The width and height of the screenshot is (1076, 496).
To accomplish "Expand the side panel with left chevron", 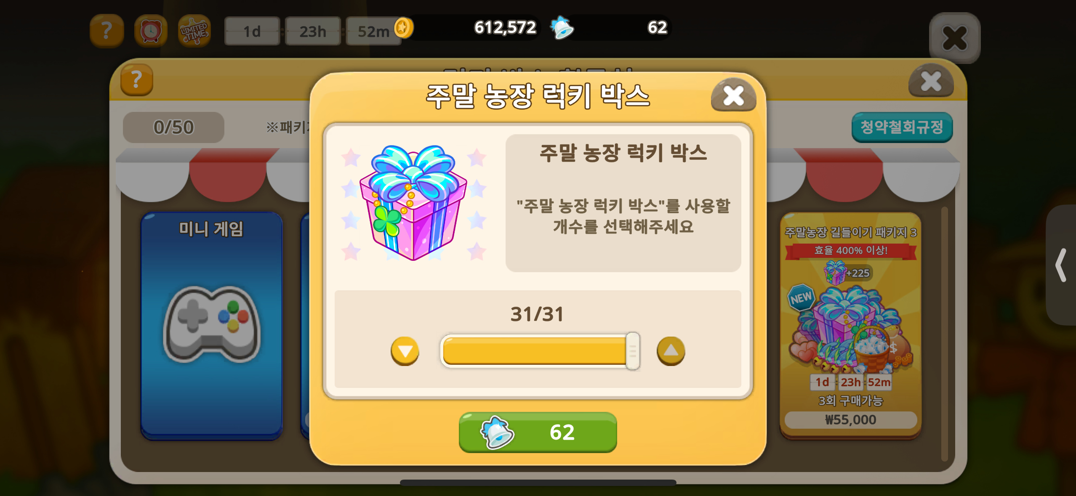I will [1061, 265].
